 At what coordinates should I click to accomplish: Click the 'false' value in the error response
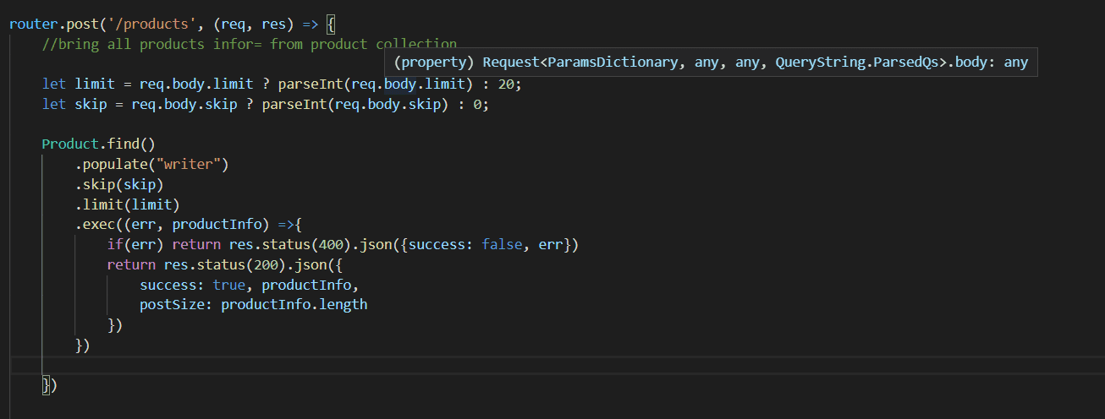(x=503, y=245)
